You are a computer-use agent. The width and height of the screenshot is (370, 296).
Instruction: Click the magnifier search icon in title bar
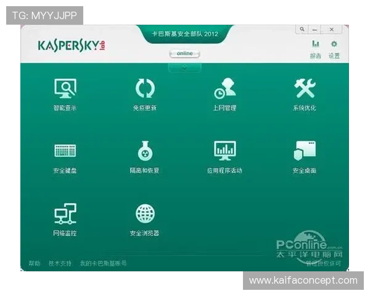[302, 30]
